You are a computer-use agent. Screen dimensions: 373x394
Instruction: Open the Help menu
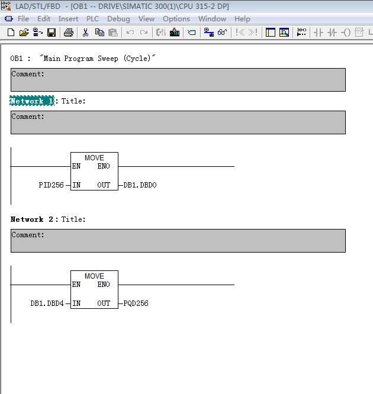[242, 19]
